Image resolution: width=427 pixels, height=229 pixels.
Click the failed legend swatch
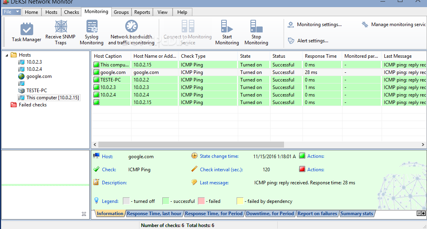(201, 201)
